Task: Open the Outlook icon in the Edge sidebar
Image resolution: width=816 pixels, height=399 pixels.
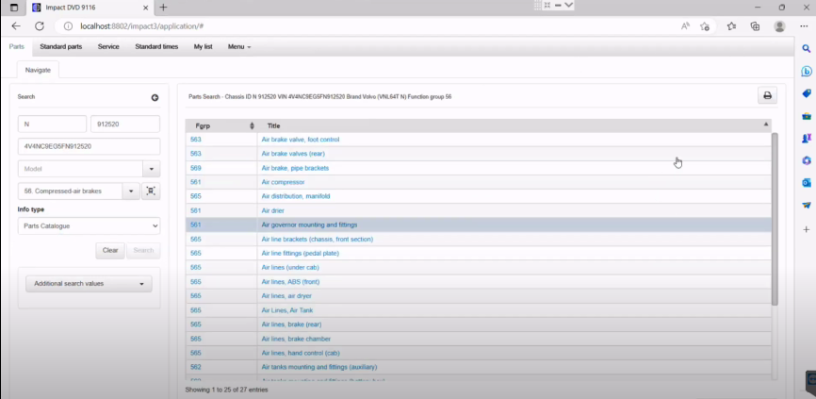Action: pyautogui.click(x=807, y=183)
